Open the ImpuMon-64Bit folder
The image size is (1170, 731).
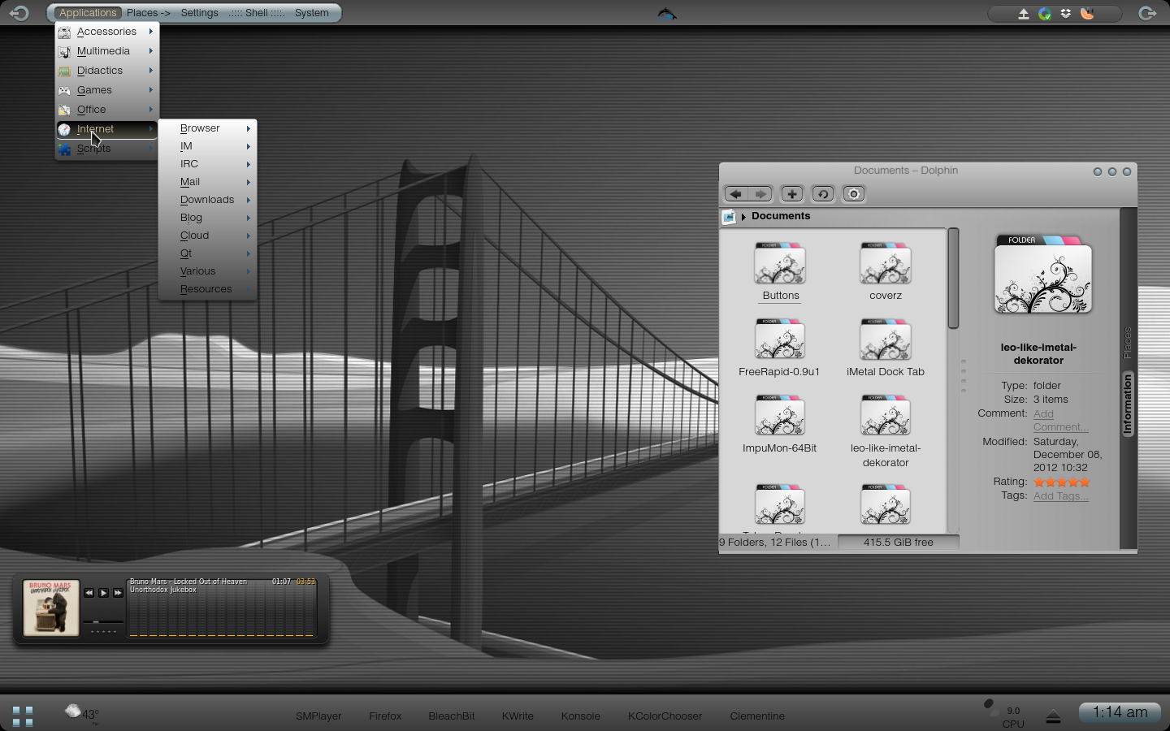pyautogui.click(x=779, y=425)
